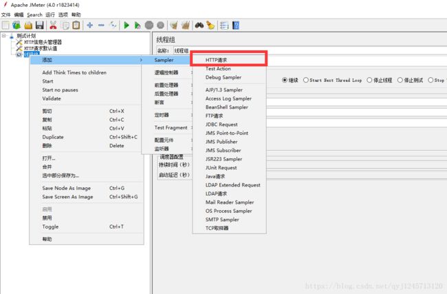Image resolution: width=447 pixels, height=294 pixels.
Task: Click the Toggle enable/disable toolbar icon
Action: [x=113, y=25]
